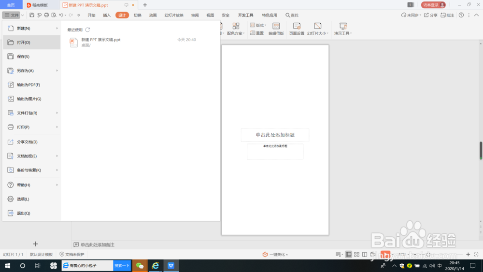Expand the 备份与恢复(K) submenu
The image size is (483, 272).
pyautogui.click(x=57, y=170)
